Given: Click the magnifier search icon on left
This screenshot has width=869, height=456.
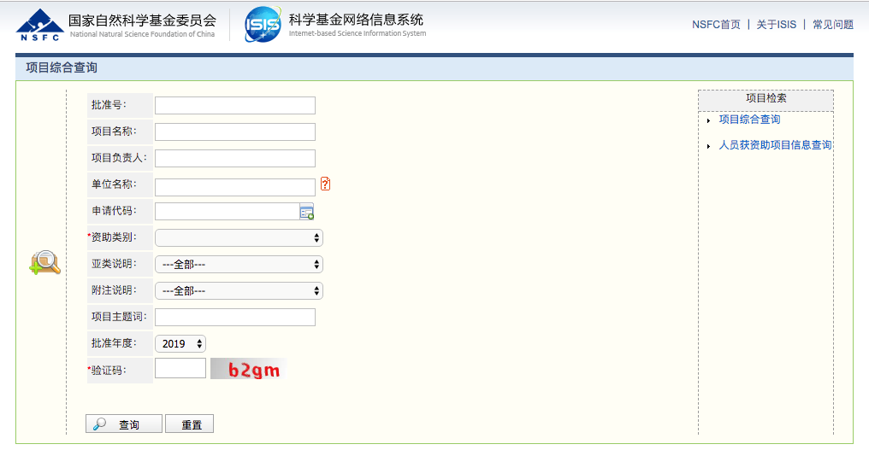Looking at the screenshot, I should [44, 263].
